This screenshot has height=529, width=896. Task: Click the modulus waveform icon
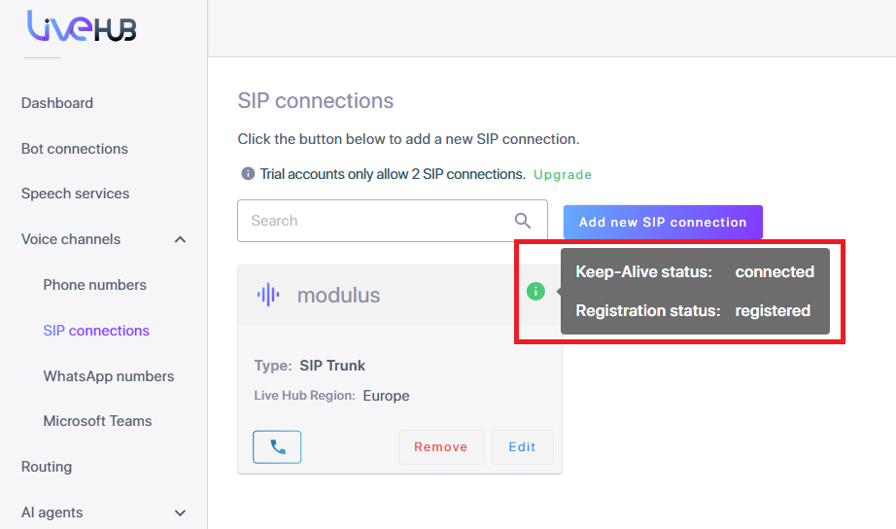click(x=268, y=295)
